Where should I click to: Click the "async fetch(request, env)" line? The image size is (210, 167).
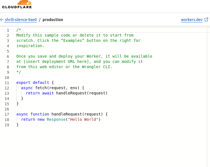click(x=52, y=88)
